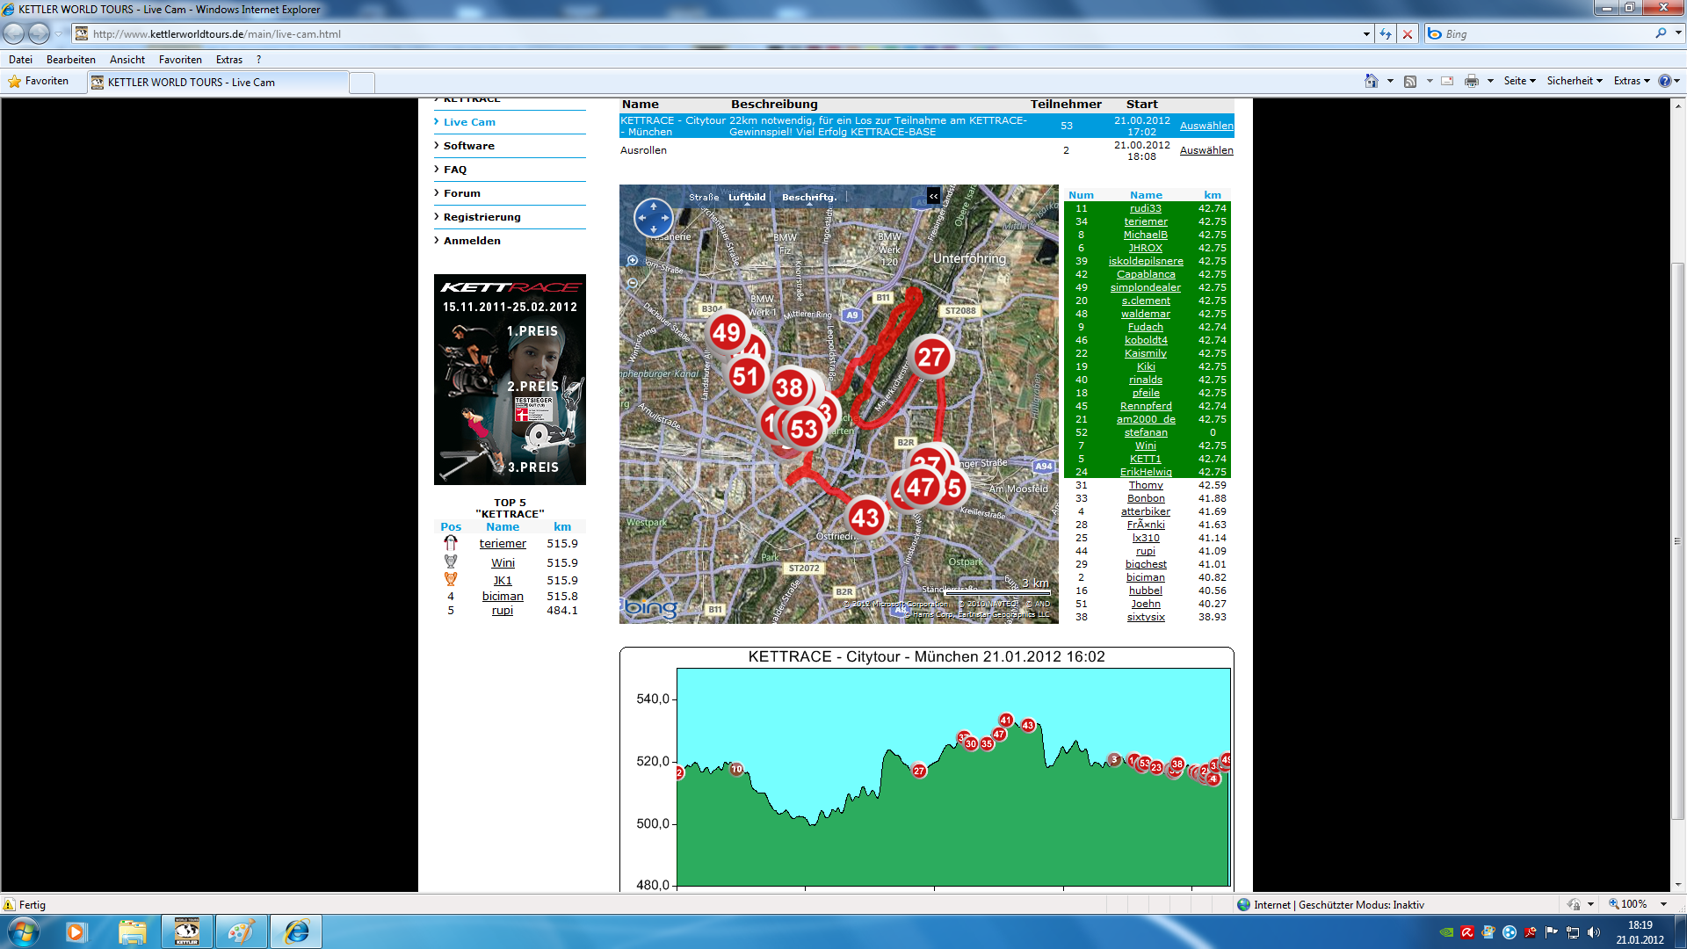Click the map pan compass control
Screen dimensions: 1687x949
[x=654, y=217]
